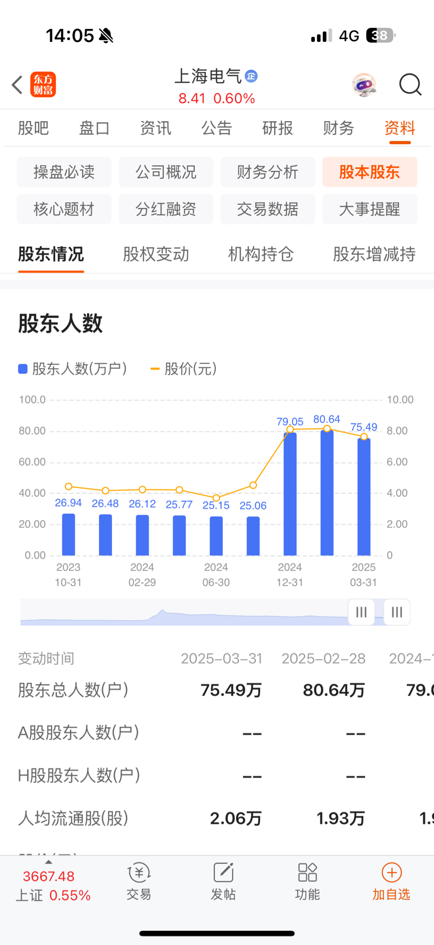Switch to the 财务 tab
The height and width of the screenshot is (945, 434).
338,128
